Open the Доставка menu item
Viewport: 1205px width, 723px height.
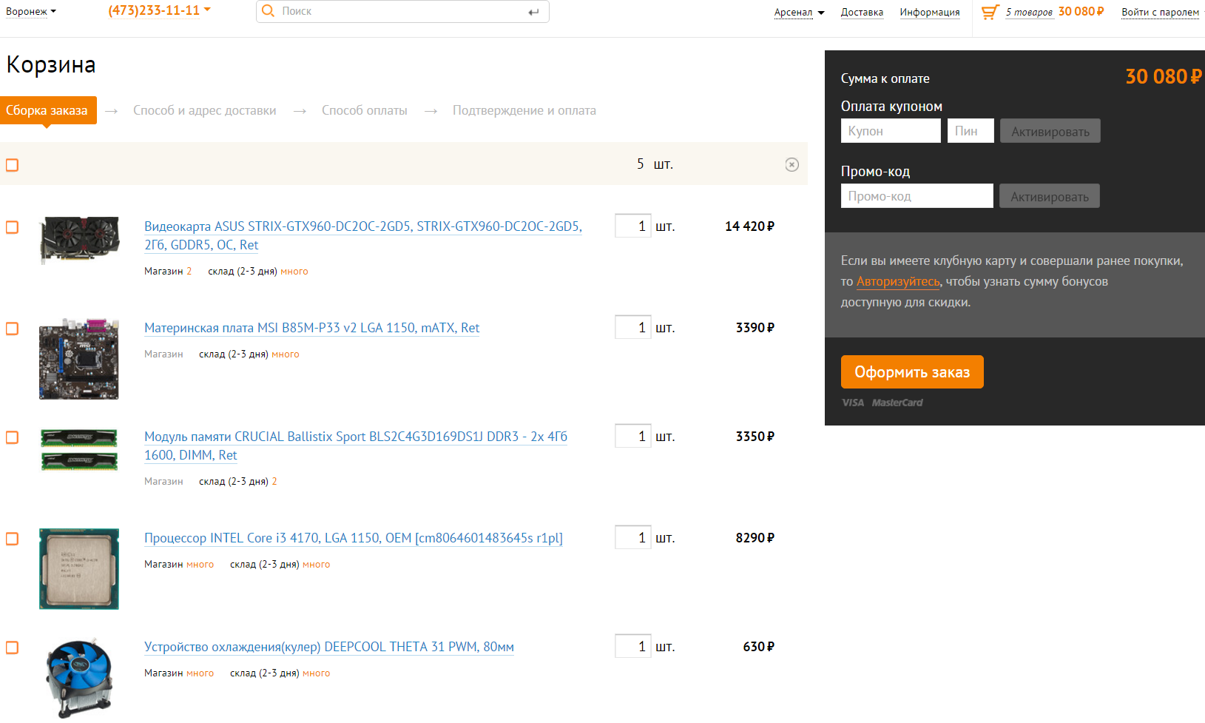click(x=862, y=13)
